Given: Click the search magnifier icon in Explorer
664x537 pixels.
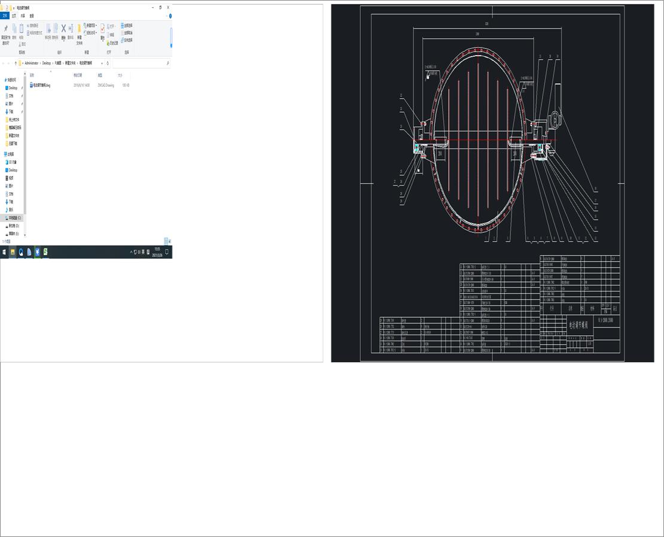Looking at the screenshot, I should pos(168,63).
